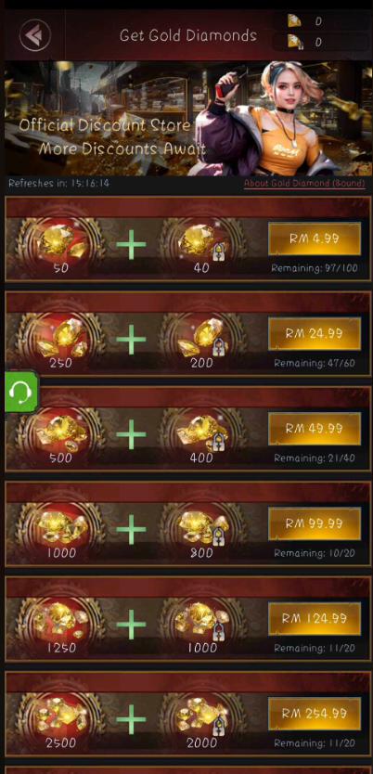This screenshot has width=373, height=774.
Task: Buy the RM 254.99 pack
Action: 315,714
